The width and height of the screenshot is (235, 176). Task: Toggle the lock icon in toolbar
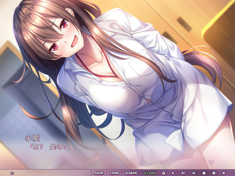pyautogui.click(x=163, y=173)
